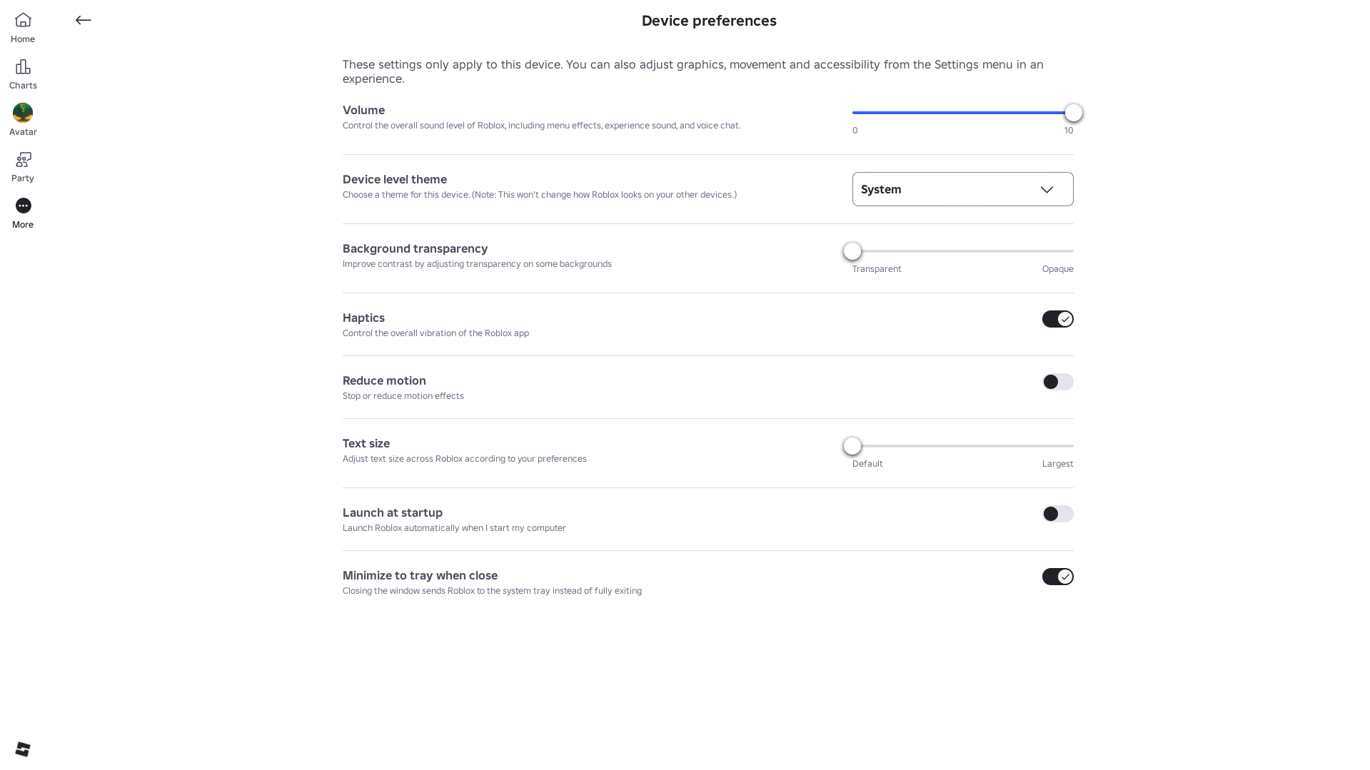Viewport: 1370px width, 770px height.
Task: Click the back arrow icon
Action: click(x=84, y=20)
